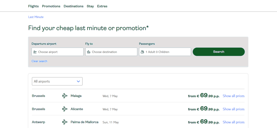Click plane icon on Brussels to Alicante row
This screenshot has width=277, height=128.
(65, 109)
